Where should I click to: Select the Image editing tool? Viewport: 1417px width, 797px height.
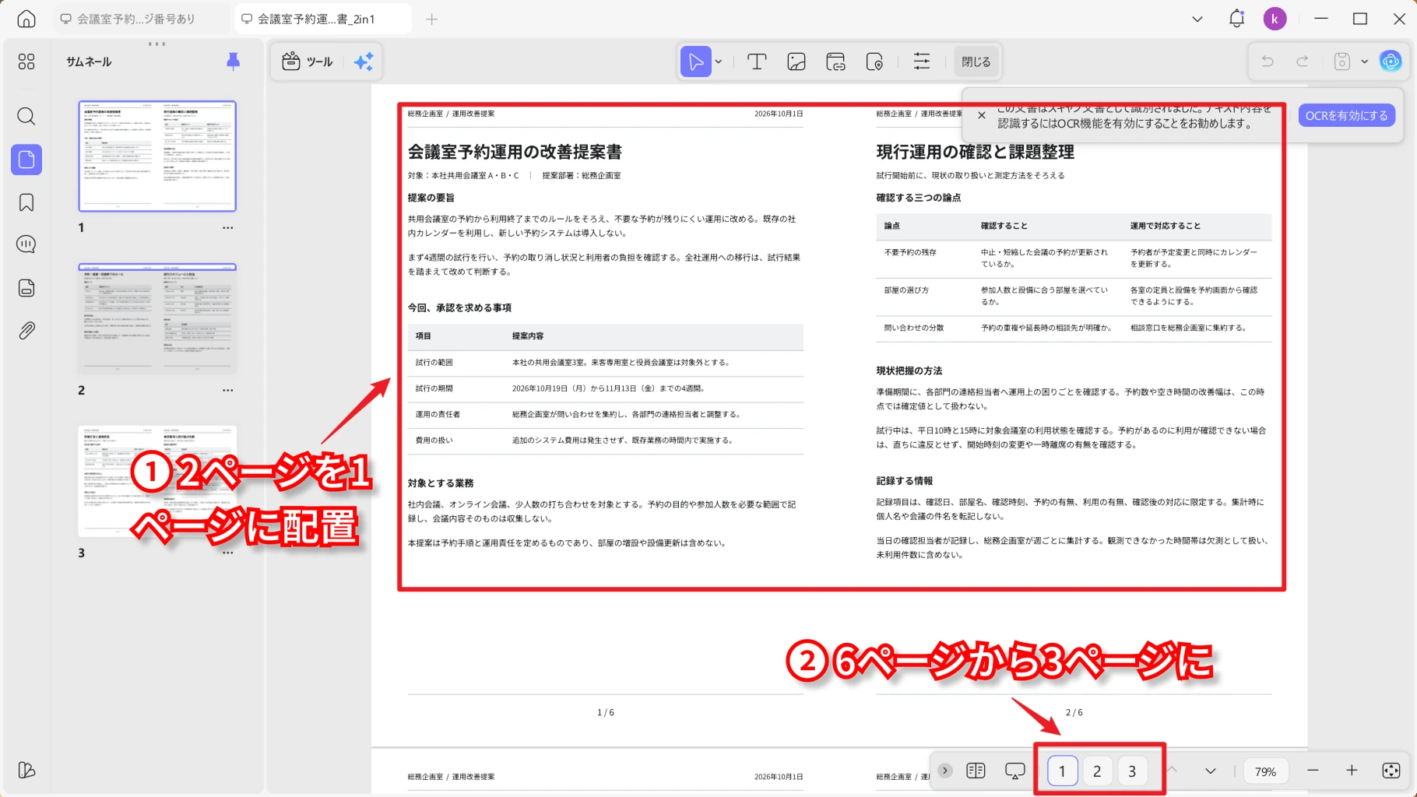[x=796, y=61]
